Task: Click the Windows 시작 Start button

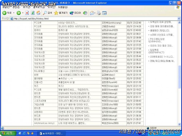Action: (x=8, y=133)
